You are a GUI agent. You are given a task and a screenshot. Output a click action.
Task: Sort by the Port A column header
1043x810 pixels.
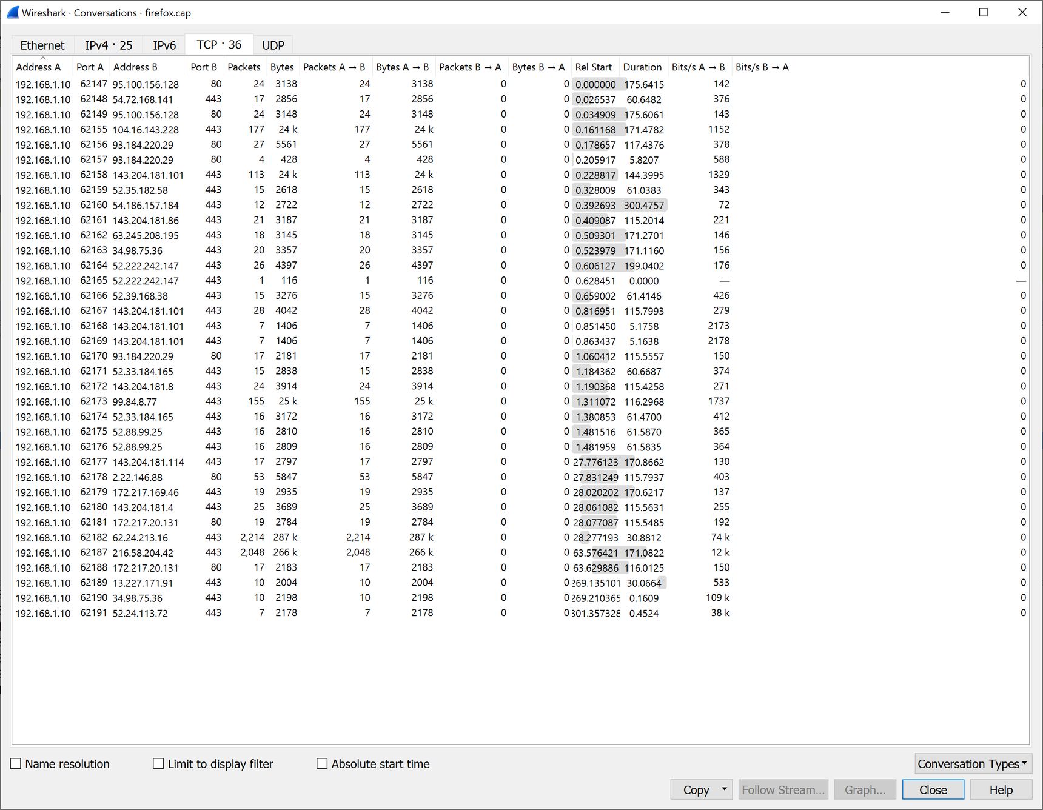(x=91, y=67)
